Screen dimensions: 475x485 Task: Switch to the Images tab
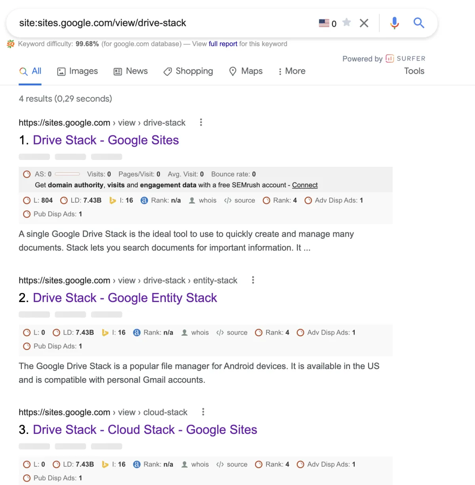tap(78, 71)
